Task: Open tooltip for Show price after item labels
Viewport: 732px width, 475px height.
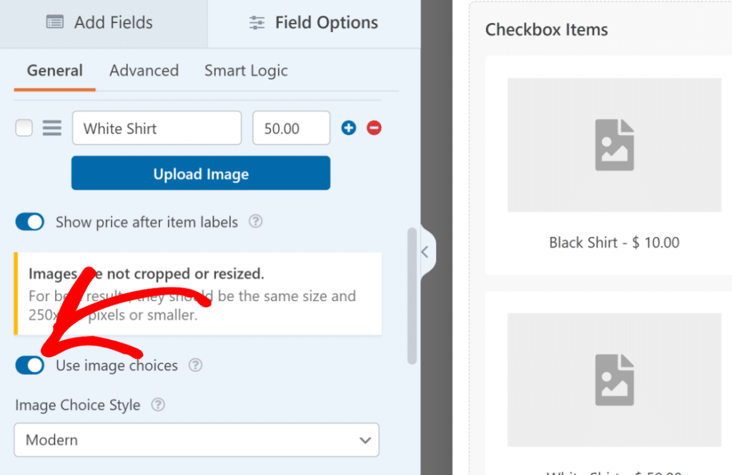Action: pyautogui.click(x=255, y=222)
